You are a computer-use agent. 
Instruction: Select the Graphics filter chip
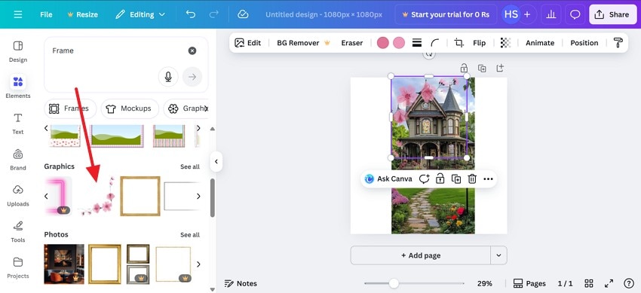[x=186, y=108]
